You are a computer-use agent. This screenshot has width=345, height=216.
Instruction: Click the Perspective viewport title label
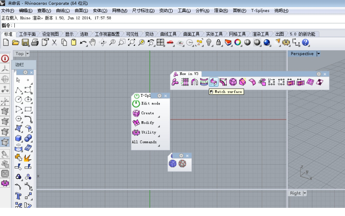point(302,54)
